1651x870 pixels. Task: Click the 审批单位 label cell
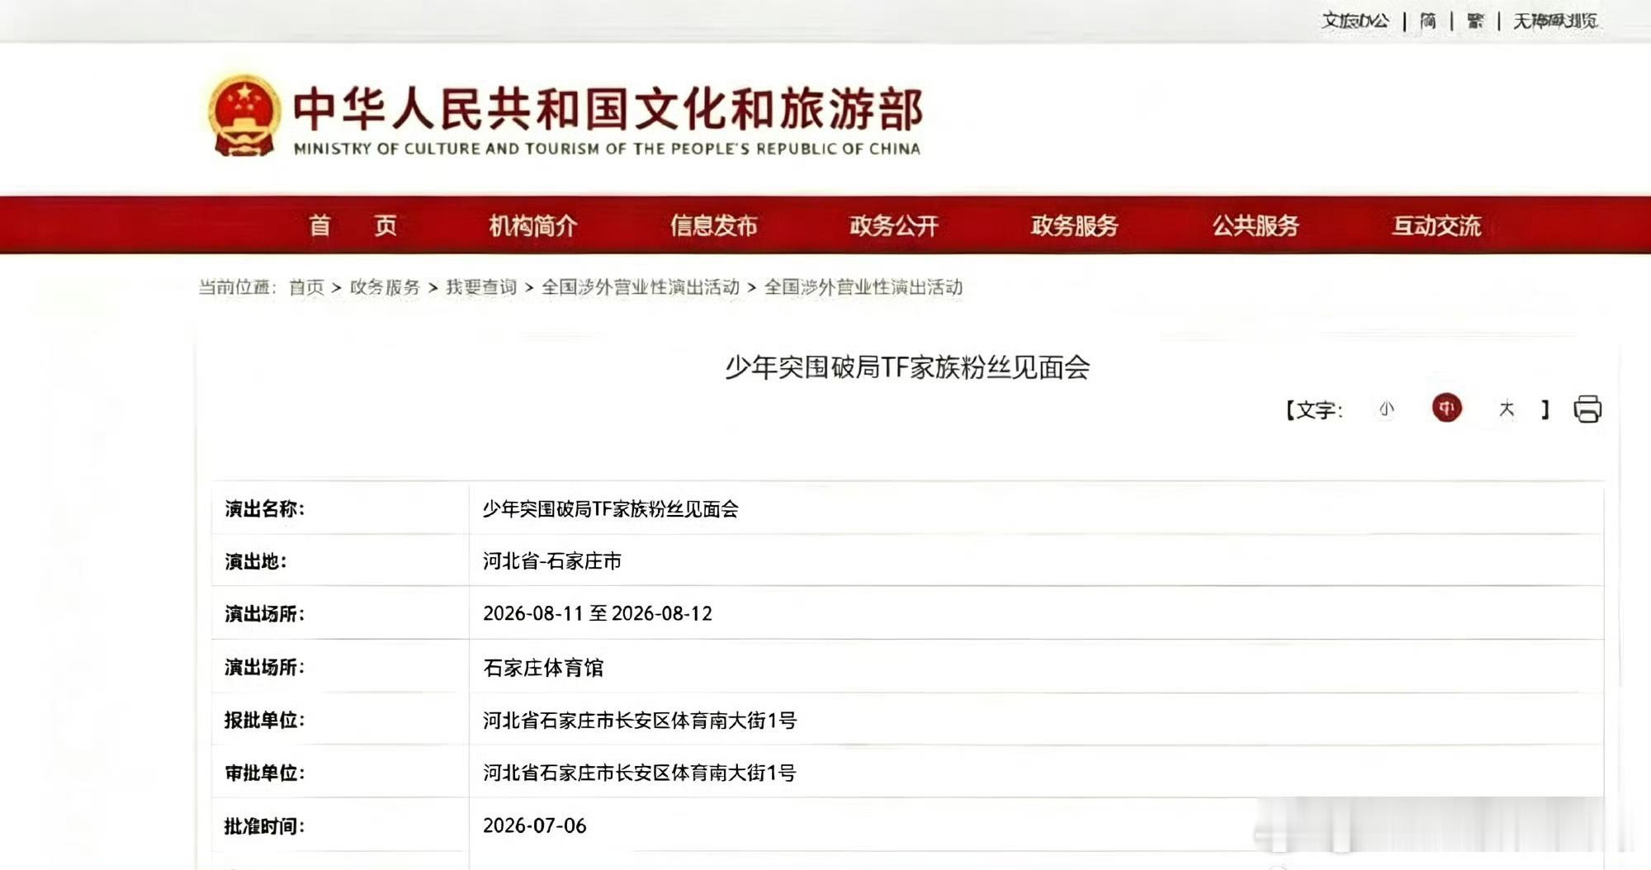click(340, 773)
